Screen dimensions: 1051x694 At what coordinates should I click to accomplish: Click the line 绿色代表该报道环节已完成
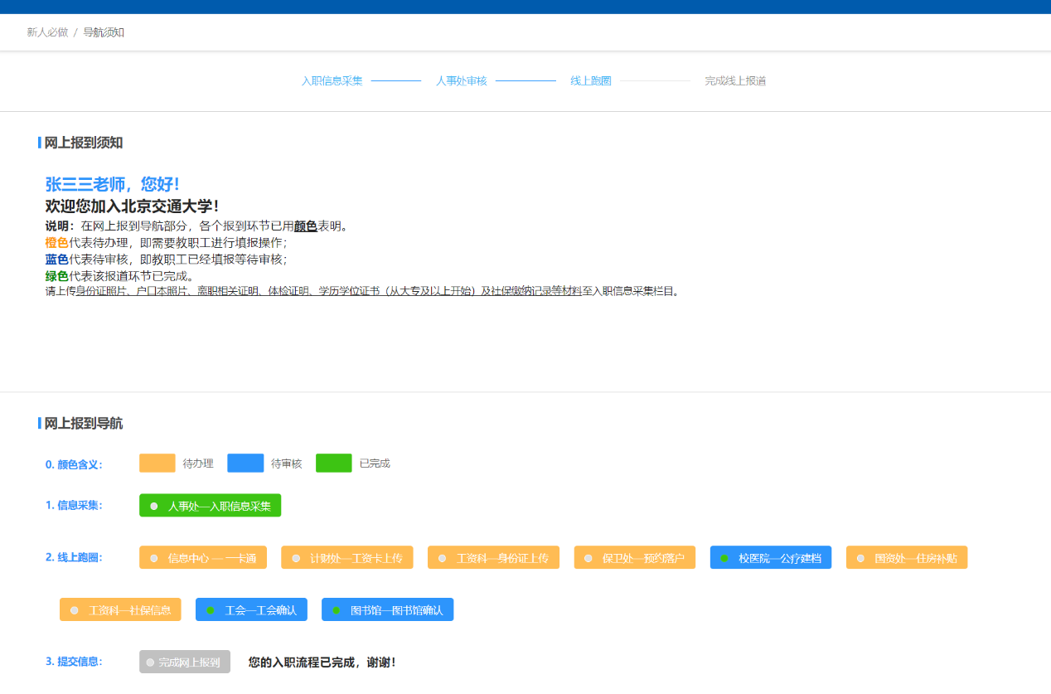click(x=119, y=275)
